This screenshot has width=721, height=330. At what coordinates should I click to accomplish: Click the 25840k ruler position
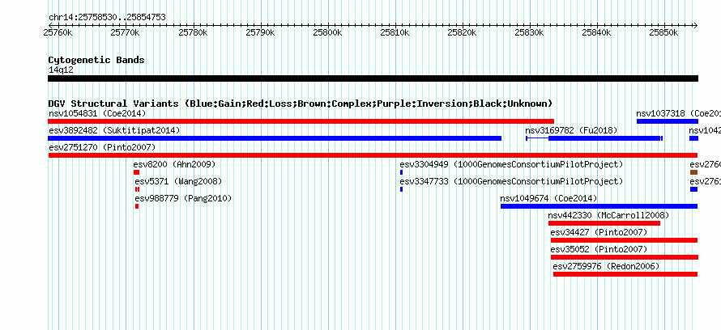click(597, 32)
